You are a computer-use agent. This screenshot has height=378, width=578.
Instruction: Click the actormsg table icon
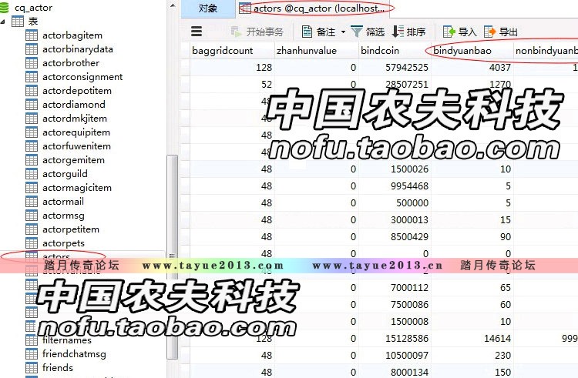[32, 216]
